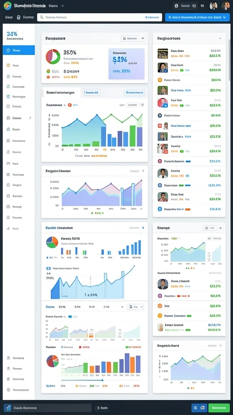Click the orange circle icon in the people list
The width and height of the screenshot is (233, 415).
pyautogui.click(x=159, y=80)
